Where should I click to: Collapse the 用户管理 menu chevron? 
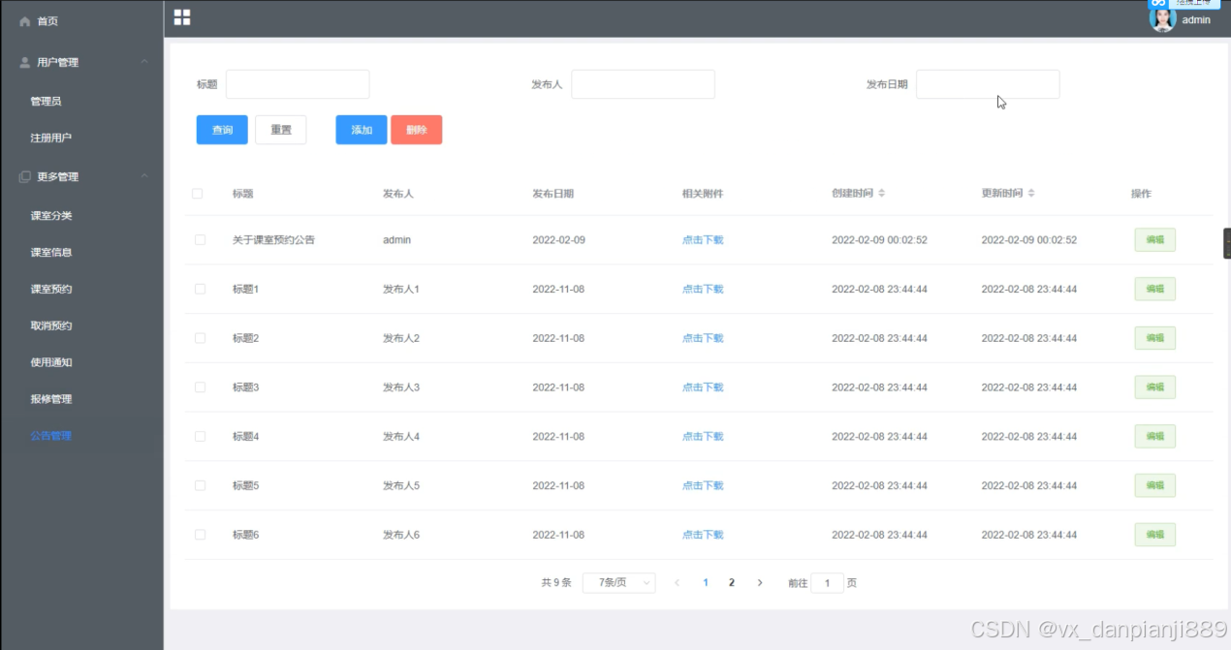click(x=144, y=62)
